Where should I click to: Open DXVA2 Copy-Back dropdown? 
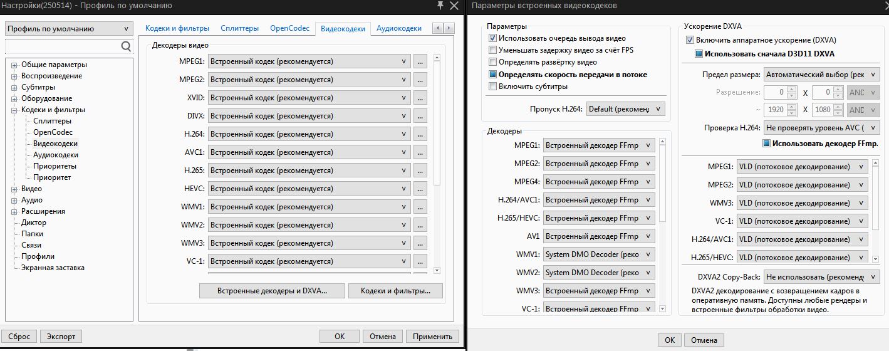[821, 276]
